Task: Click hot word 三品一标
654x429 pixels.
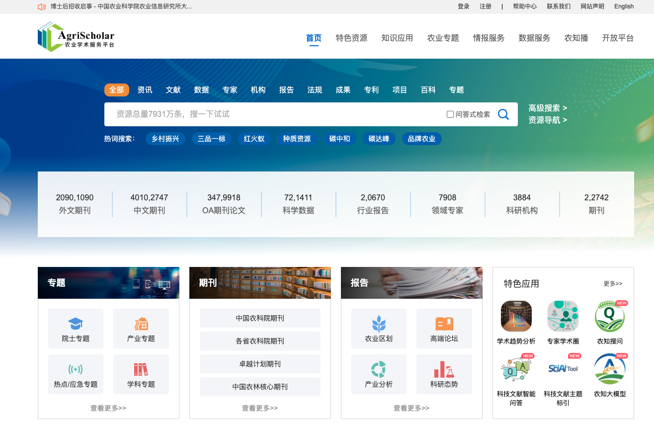Action: pyautogui.click(x=212, y=139)
